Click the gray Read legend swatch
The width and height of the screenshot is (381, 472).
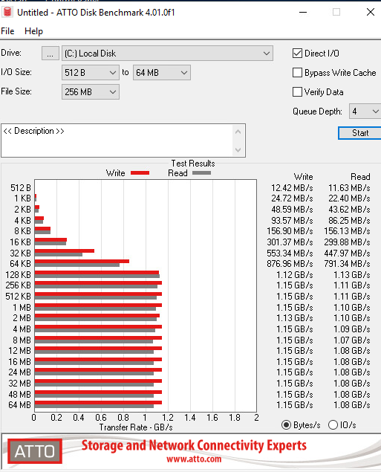[x=201, y=172]
